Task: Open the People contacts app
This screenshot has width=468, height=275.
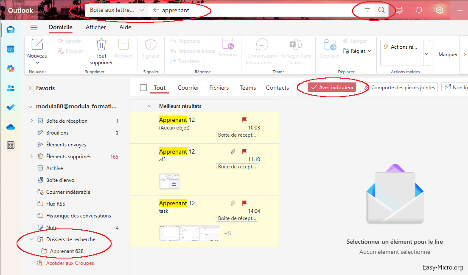Action: coord(11,88)
